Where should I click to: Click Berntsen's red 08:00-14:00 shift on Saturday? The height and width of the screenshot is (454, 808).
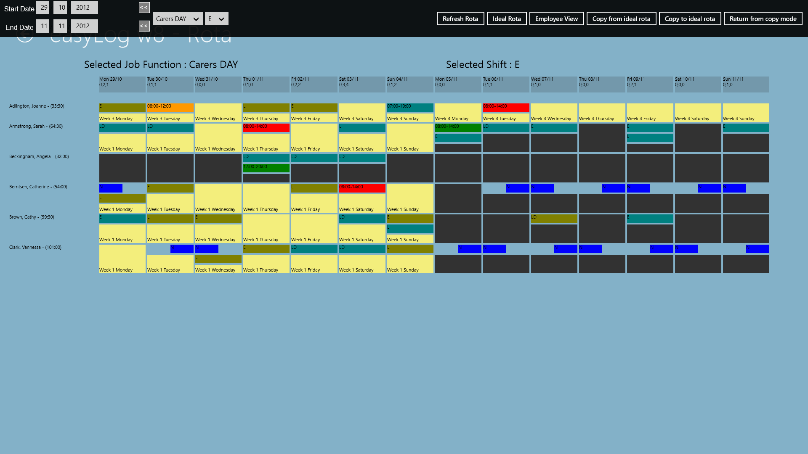(362, 188)
